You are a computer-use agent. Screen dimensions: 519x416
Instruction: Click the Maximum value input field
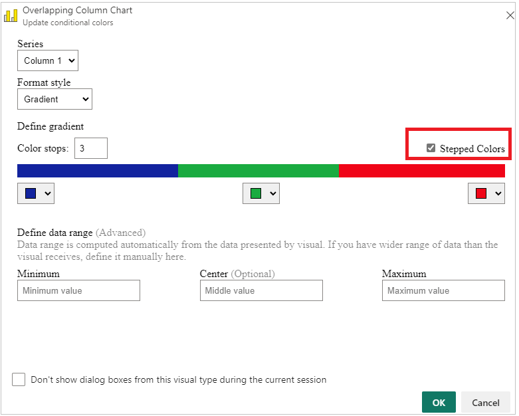click(443, 290)
